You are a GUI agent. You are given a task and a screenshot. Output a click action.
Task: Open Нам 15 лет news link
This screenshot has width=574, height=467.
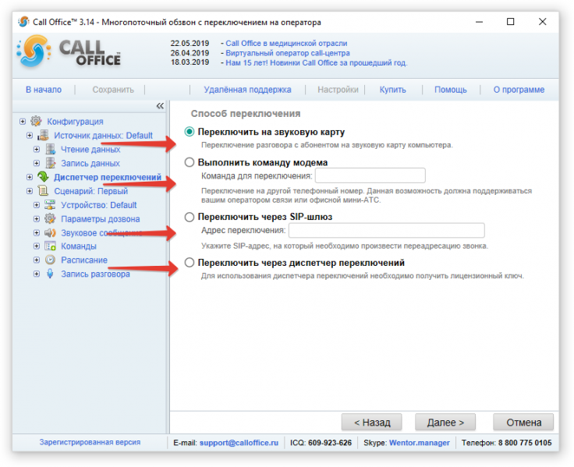[x=317, y=62]
